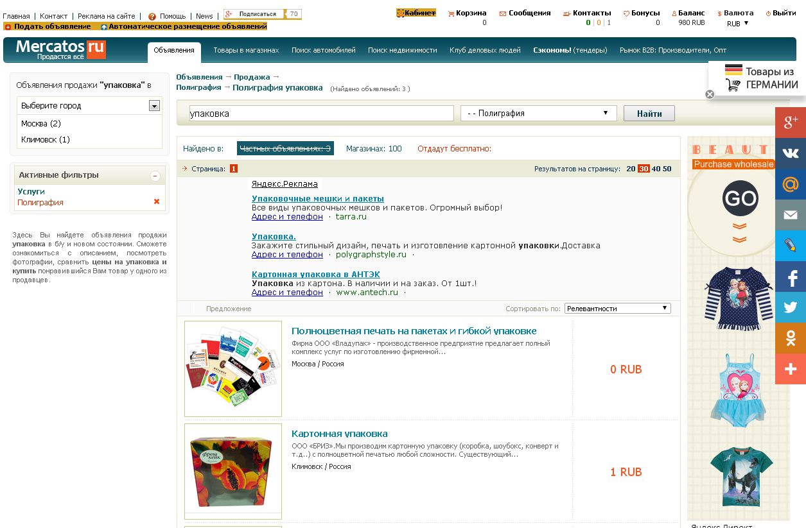Switch to Товары в магазинах tab
This screenshot has height=528, width=806.
coord(246,50)
